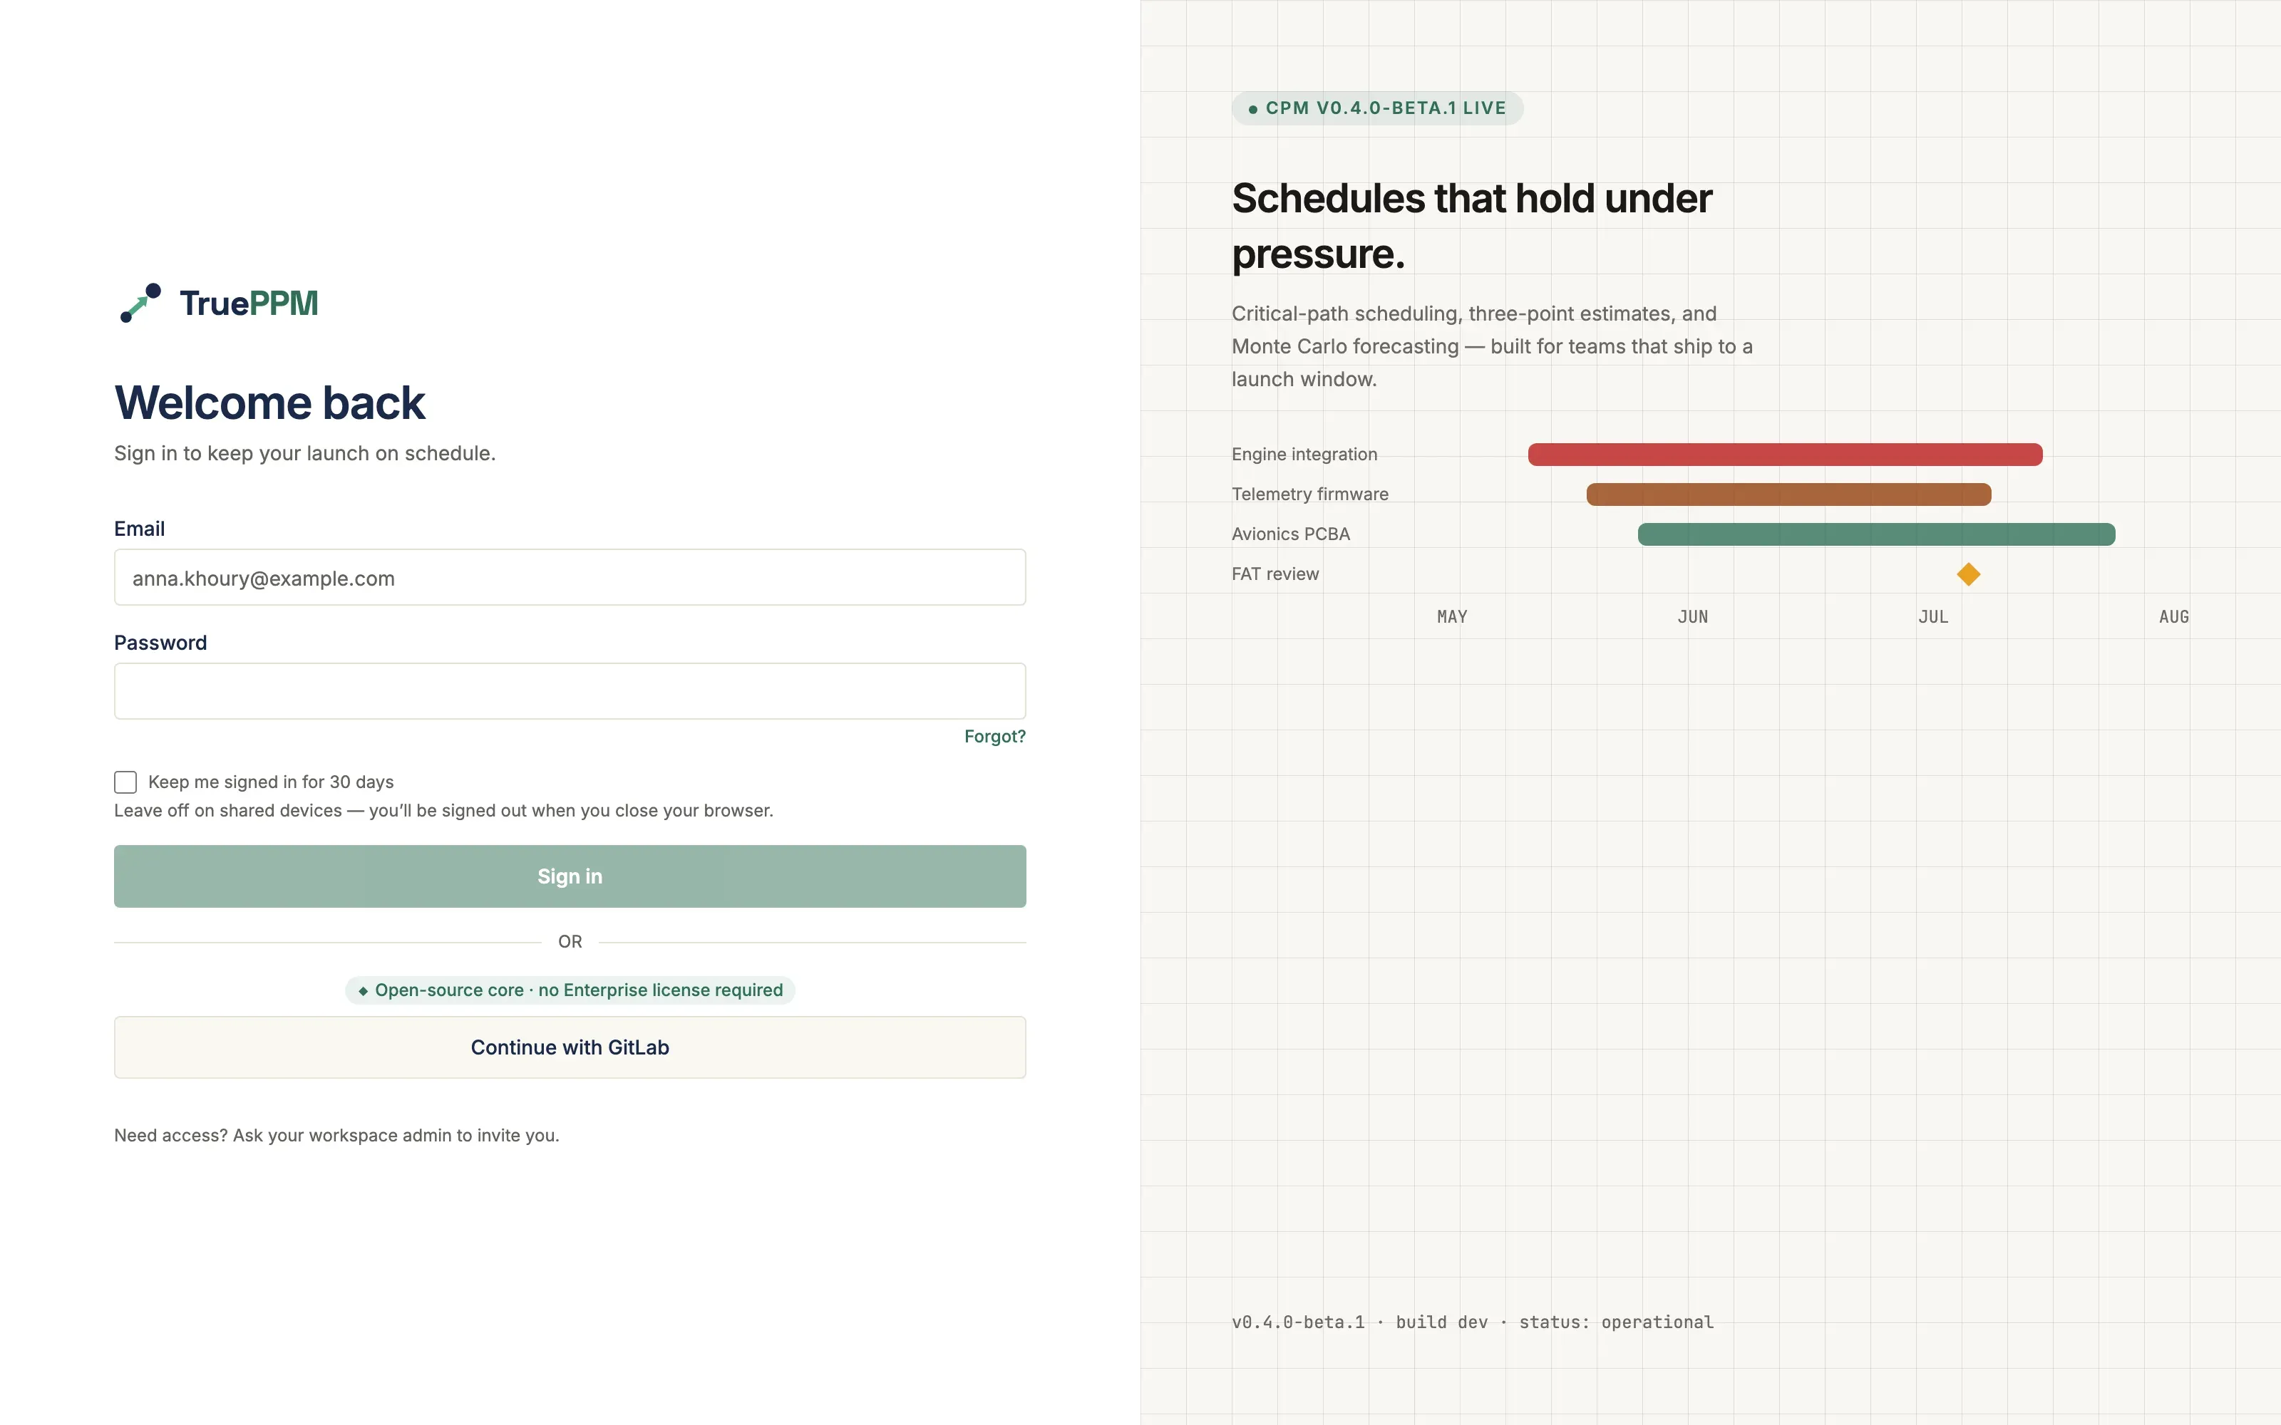Click the OR divider label

pos(570,941)
